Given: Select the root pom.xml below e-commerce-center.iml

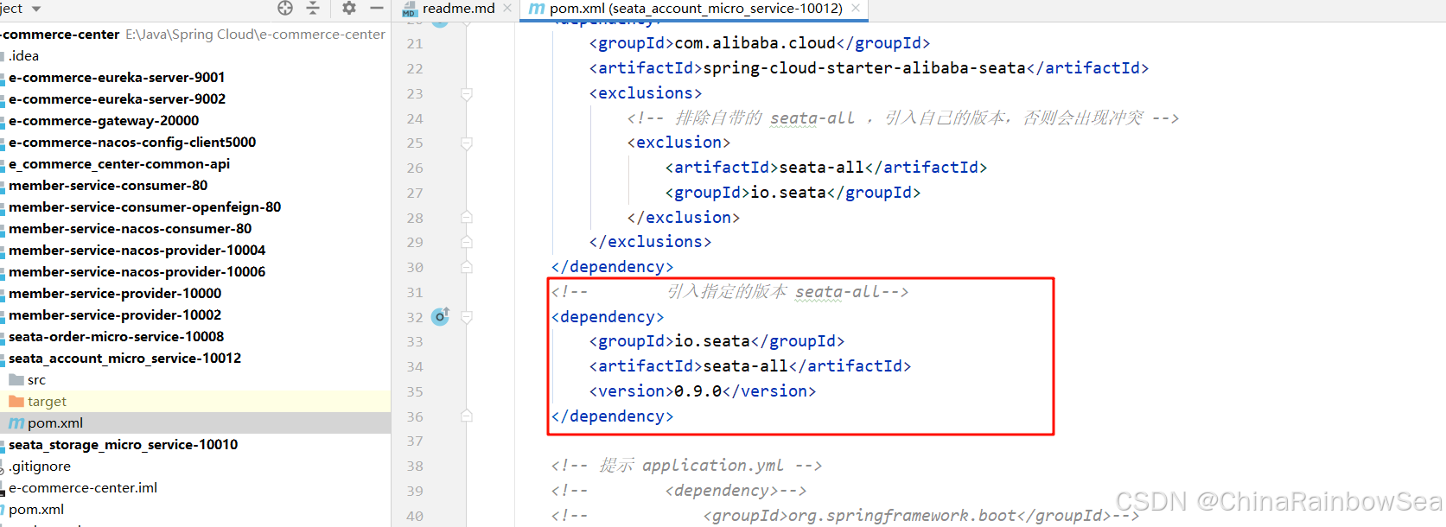Looking at the screenshot, I should pos(36,510).
